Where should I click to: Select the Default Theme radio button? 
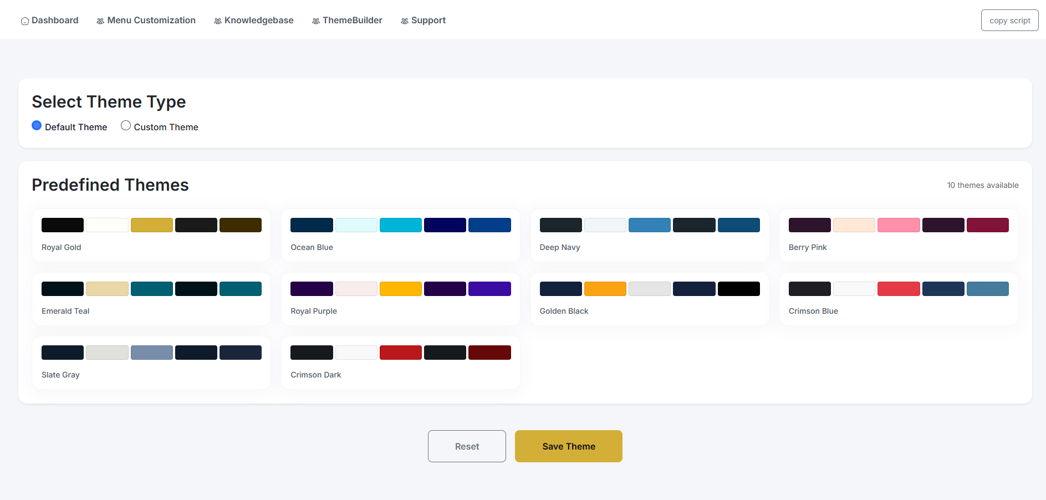click(x=37, y=126)
